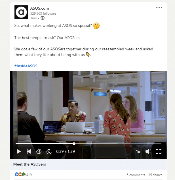Mute the video volume speaker icon
Viewport: 175px width, 180px height.
pos(148,151)
